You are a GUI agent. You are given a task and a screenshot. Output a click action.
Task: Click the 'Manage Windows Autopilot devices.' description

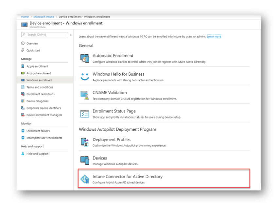[x=115, y=164]
